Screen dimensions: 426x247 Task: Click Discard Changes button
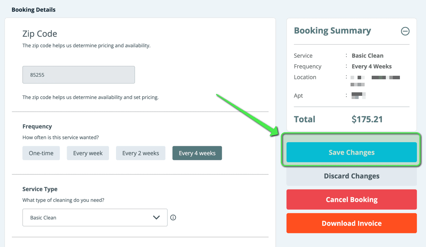(x=352, y=176)
